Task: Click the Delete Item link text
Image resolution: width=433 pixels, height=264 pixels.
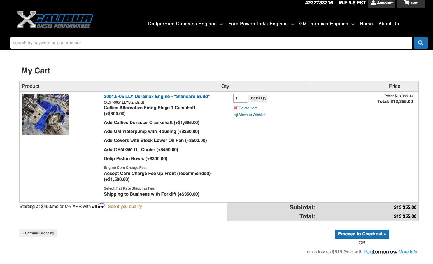Action: tap(248, 108)
